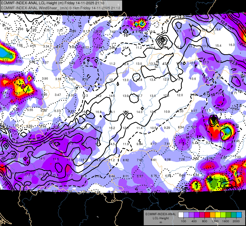Screen dimensions: 246x226
Task: Click the wind shear value '20.1'
Action: 14,158
